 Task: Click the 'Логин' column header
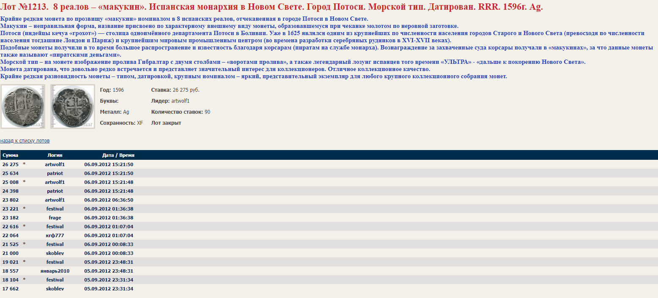pos(55,155)
